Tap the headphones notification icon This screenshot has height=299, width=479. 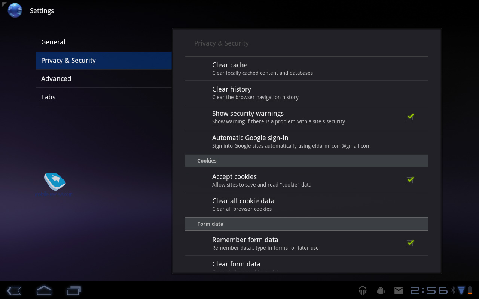(362, 290)
